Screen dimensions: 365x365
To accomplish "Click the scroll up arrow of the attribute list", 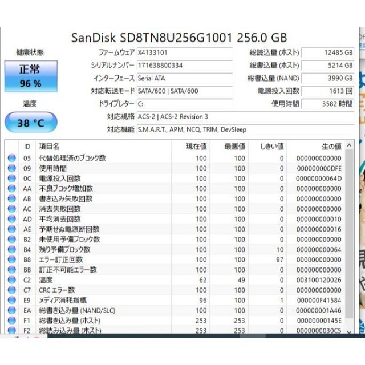I will coord(349,146).
